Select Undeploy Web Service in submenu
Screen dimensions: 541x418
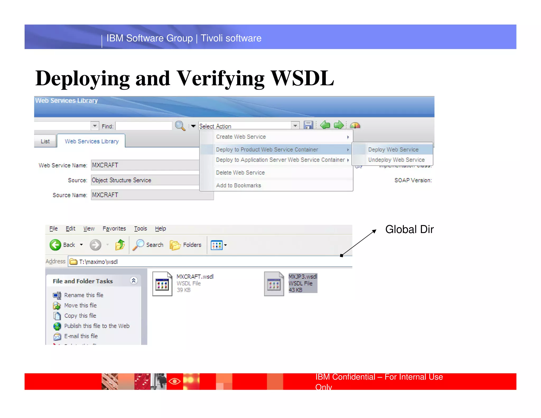[x=393, y=160]
